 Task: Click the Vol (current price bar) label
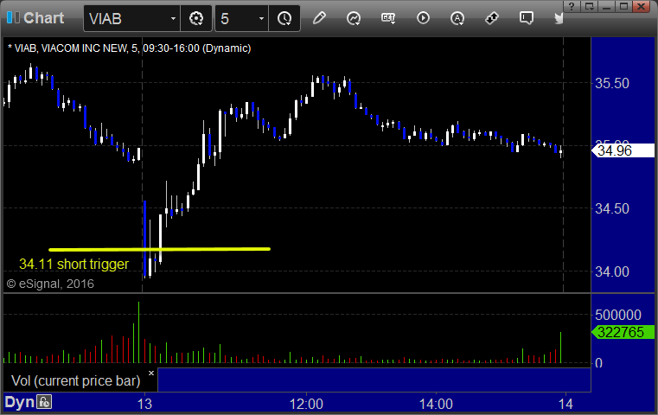click(x=75, y=380)
